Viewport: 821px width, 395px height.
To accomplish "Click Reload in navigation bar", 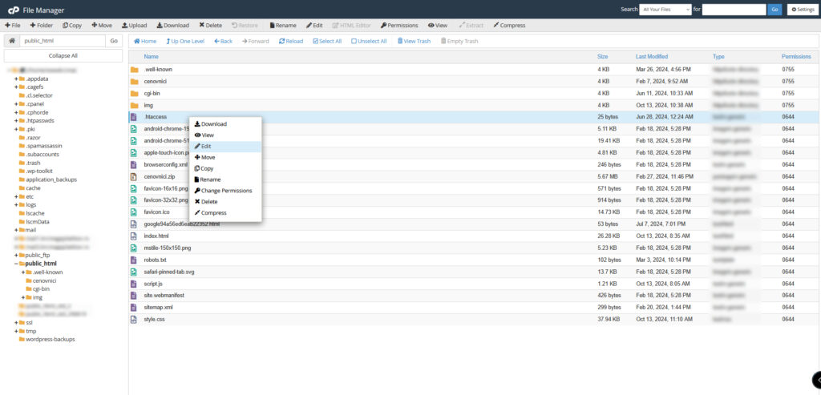I will [291, 41].
